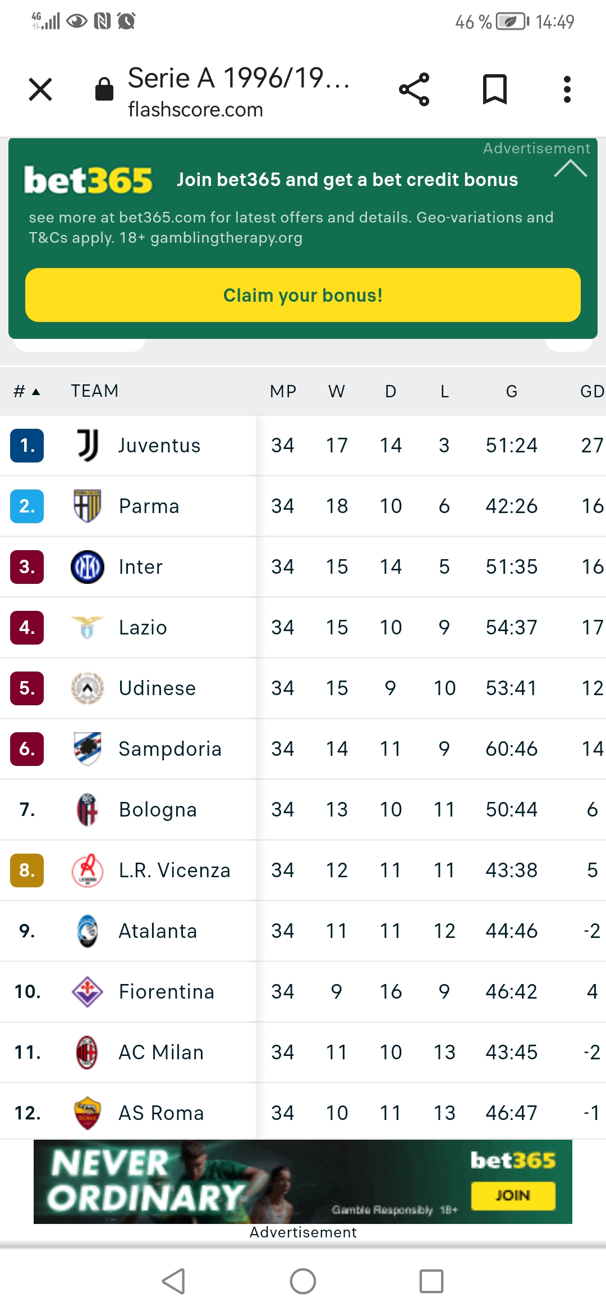Click the AS Roma crest
Image resolution: width=606 pixels, height=1315 pixels.
[x=88, y=1113]
